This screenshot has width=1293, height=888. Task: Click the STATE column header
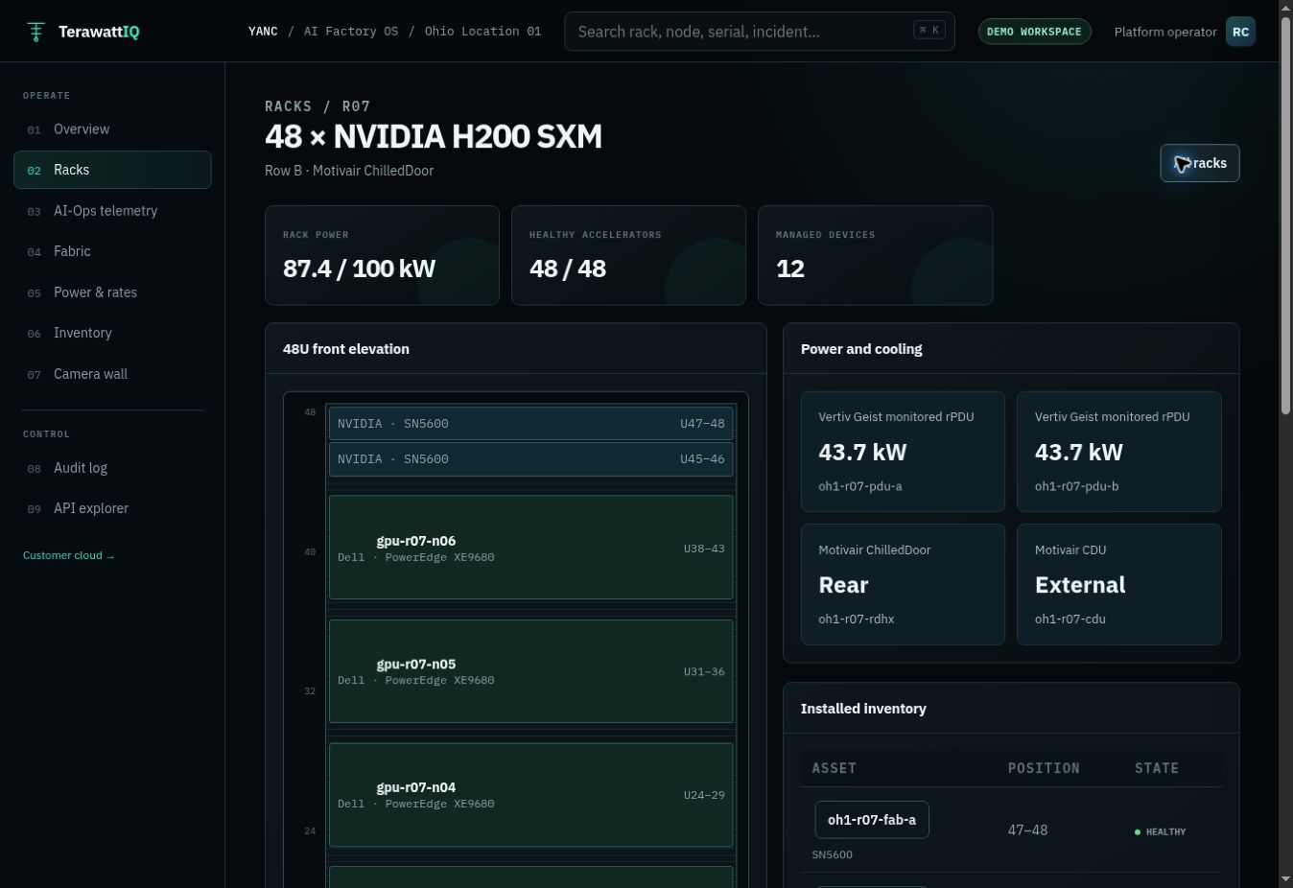[1157, 768]
